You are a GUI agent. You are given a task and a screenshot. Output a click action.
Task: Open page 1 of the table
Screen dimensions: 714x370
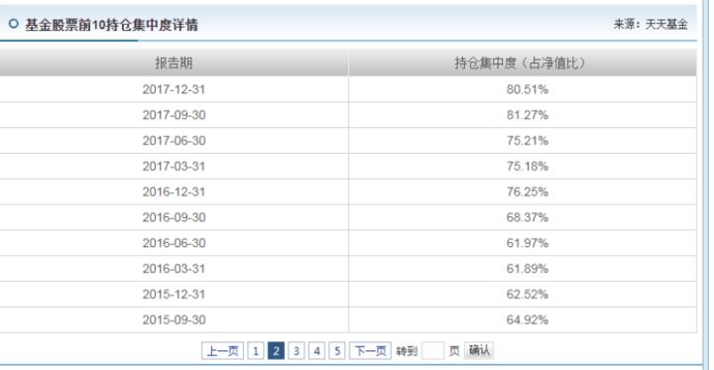256,351
